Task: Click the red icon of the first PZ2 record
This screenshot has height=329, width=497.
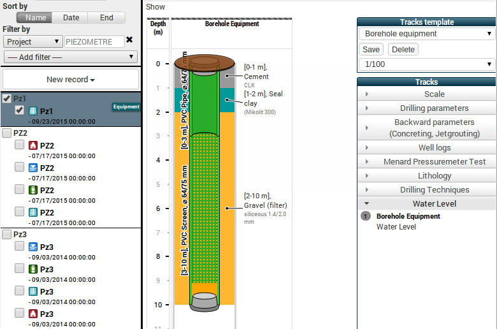Action: [x=34, y=146]
